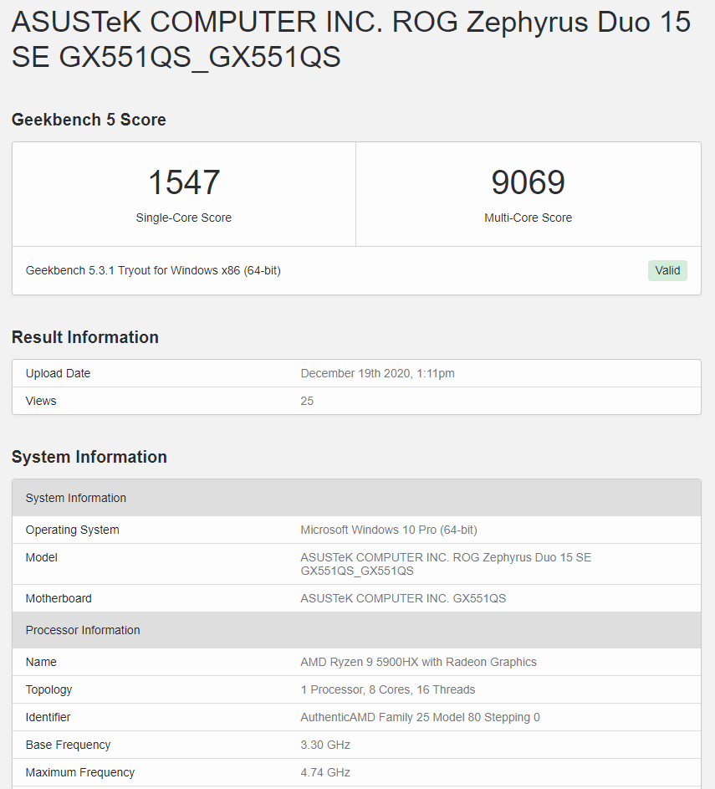
Task: Select the December 19th 2020 upload date
Action: point(377,373)
